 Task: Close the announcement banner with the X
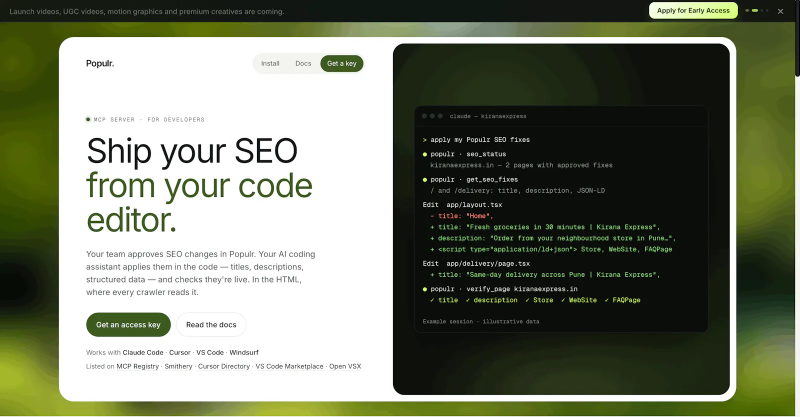(x=780, y=11)
